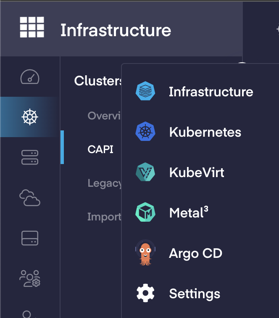This screenshot has width=279, height=318.
Task: Click the dashboard gauge sidebar icon
Action: pos(30,77)
